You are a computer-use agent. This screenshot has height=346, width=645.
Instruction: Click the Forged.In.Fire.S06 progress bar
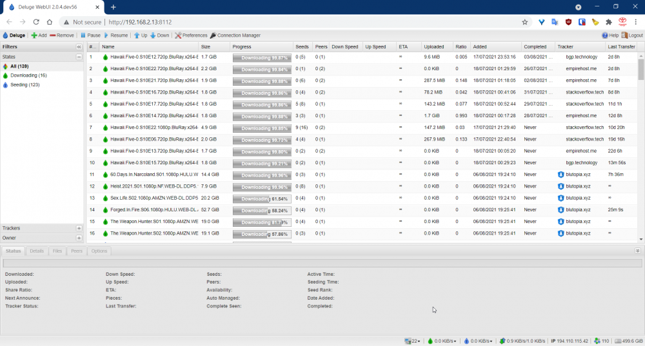click(x=262, y=211)
